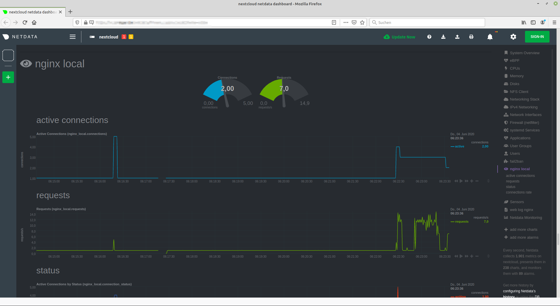Click the Requests gauge

point(284,93)
